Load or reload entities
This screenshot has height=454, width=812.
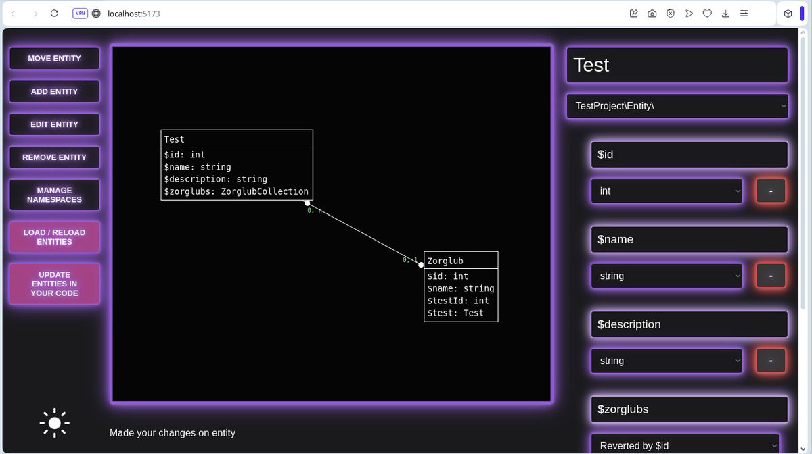[54, 237]
